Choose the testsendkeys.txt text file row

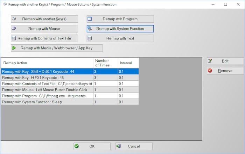[x=47, y=84]
